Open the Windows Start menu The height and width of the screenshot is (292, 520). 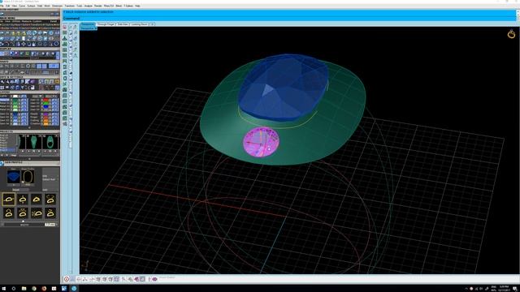4,289
